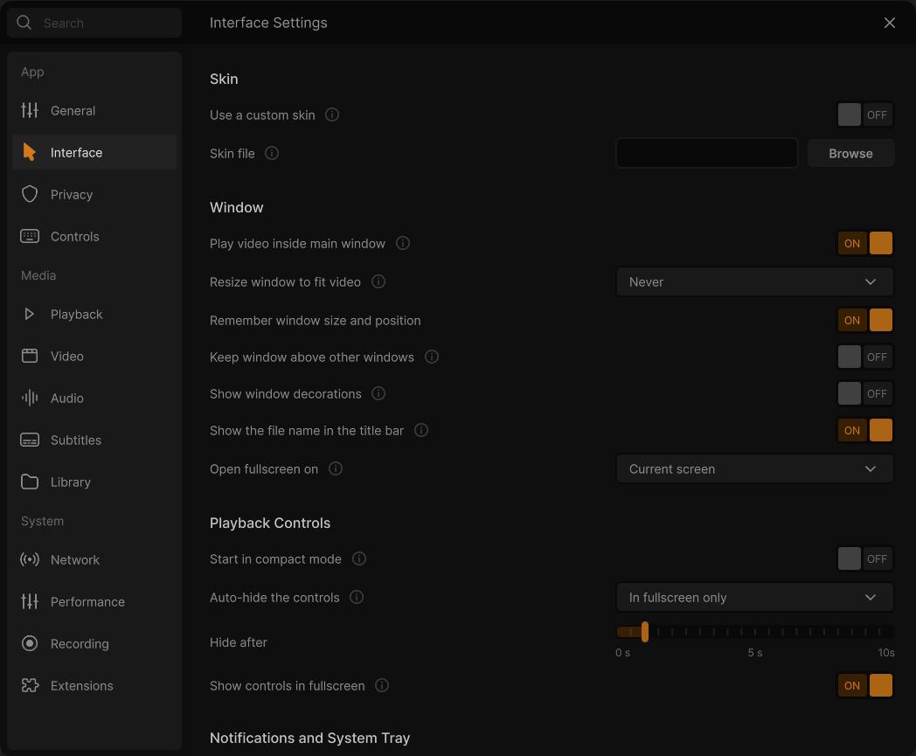Click the Privacy shield icon

pyautogui.click(x=30, y=194)
